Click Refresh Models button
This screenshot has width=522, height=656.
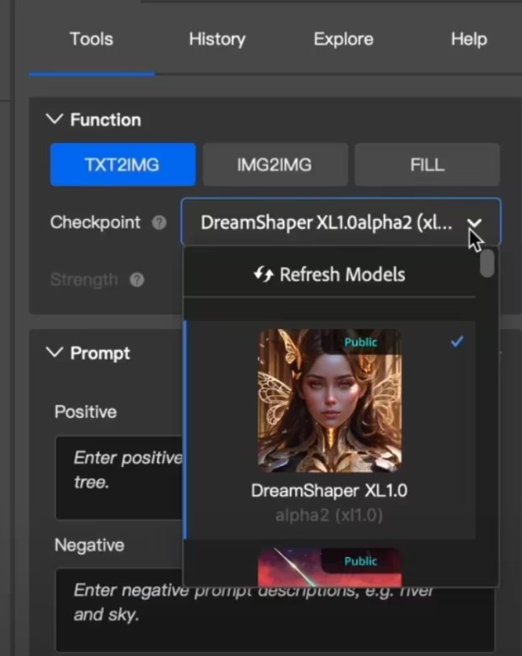coord(329,274)
